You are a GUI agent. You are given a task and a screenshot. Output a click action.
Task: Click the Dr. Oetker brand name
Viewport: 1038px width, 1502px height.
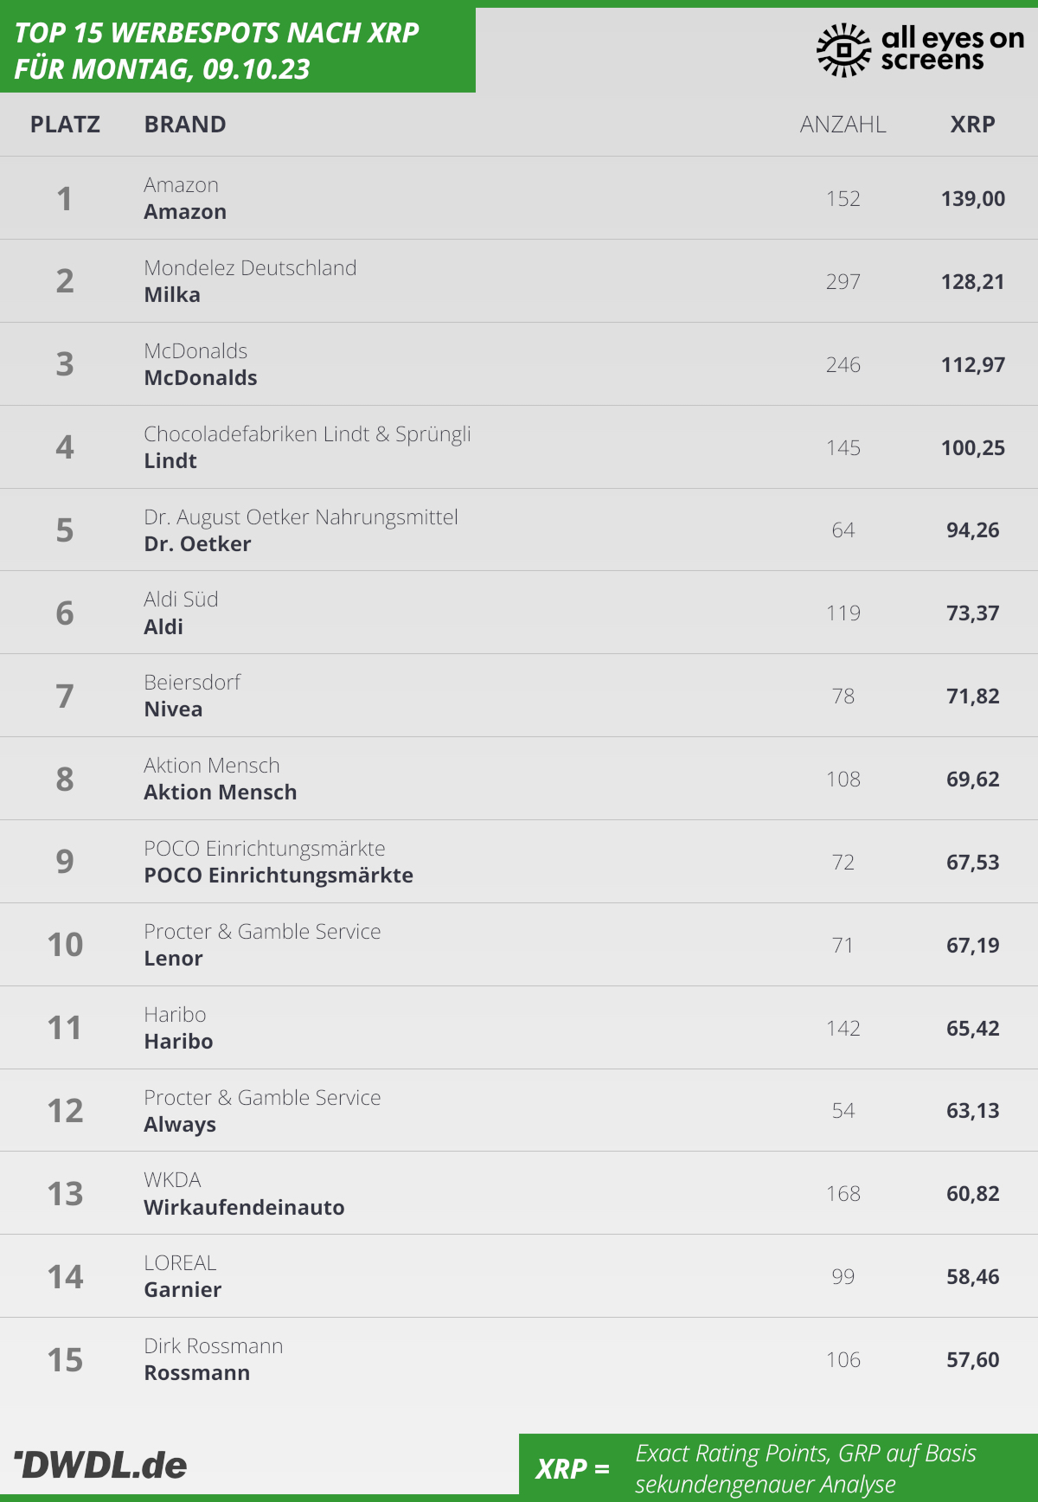(x=197, y=544)
